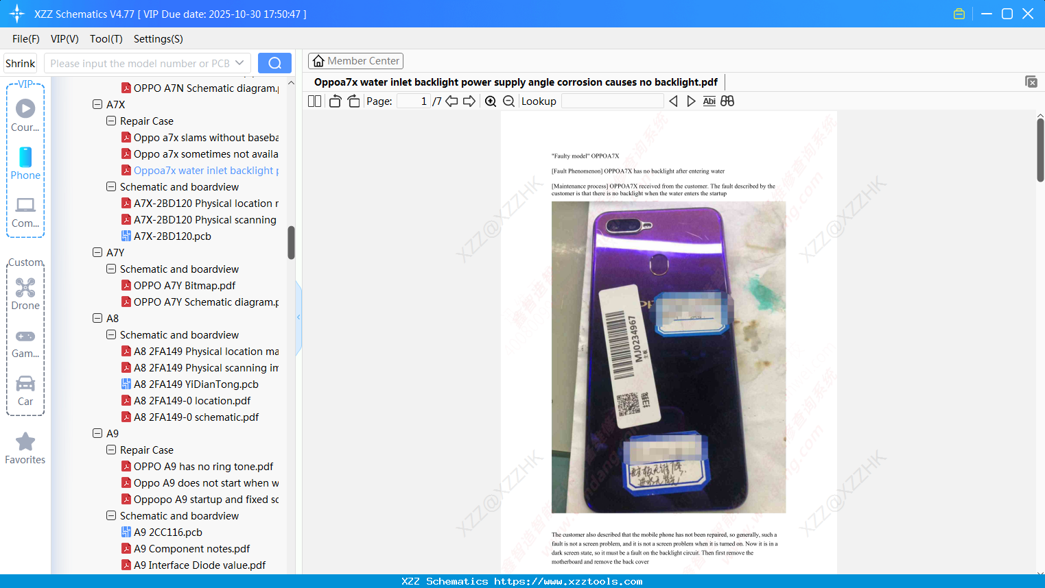
Task: Zoom in on the PDF document
Action: 491,101
